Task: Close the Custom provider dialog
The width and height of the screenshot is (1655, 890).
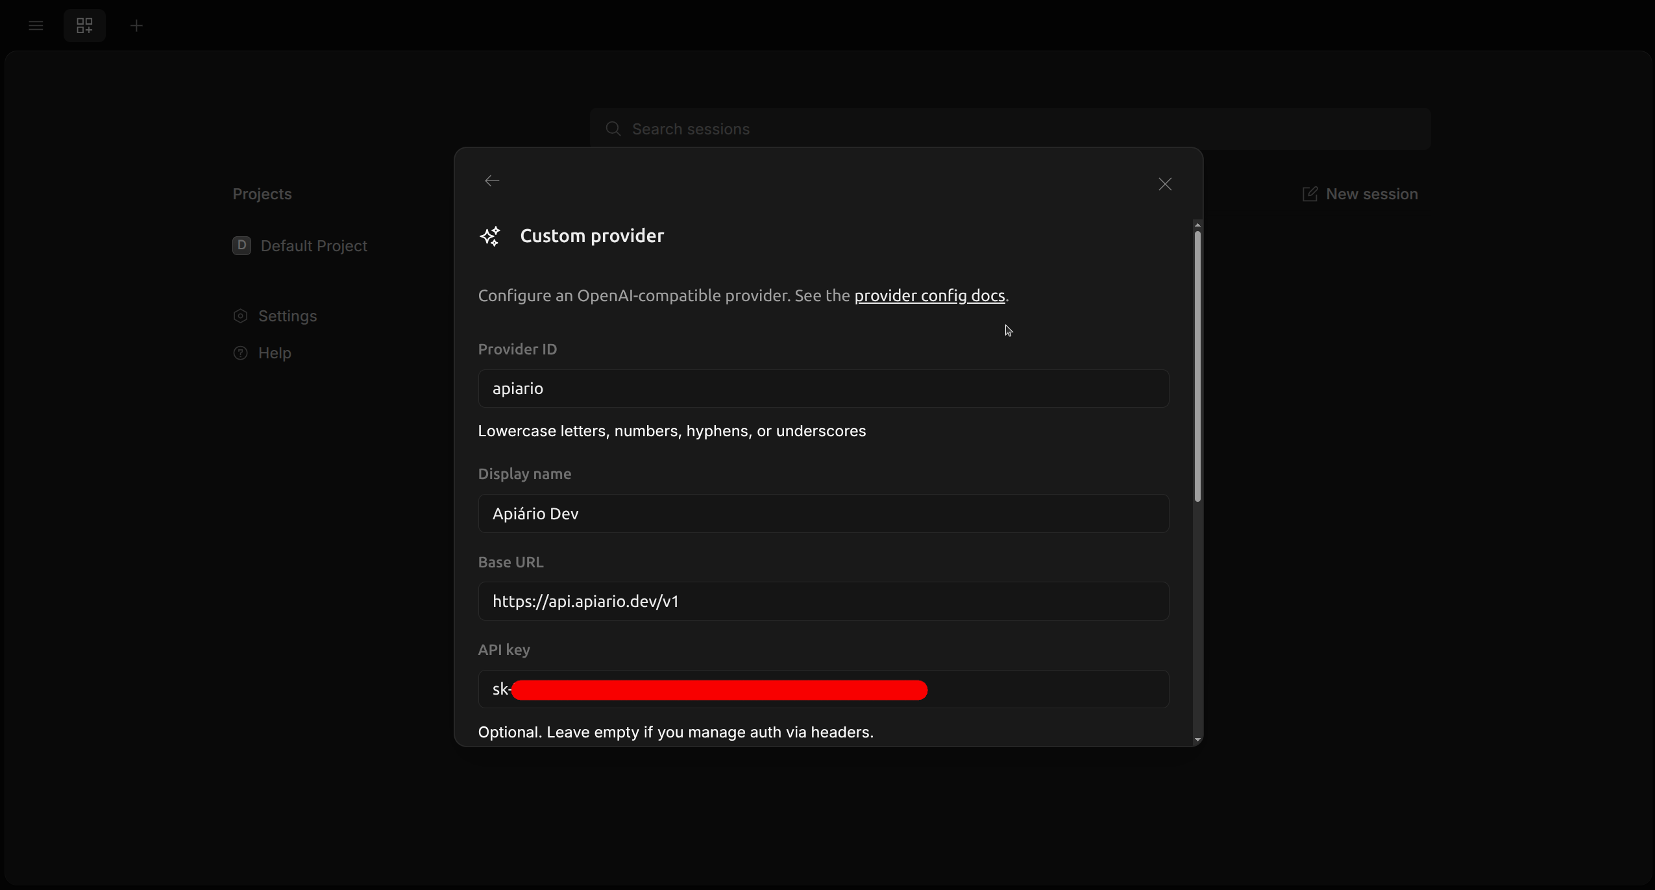Action: tap(1165, 184)
